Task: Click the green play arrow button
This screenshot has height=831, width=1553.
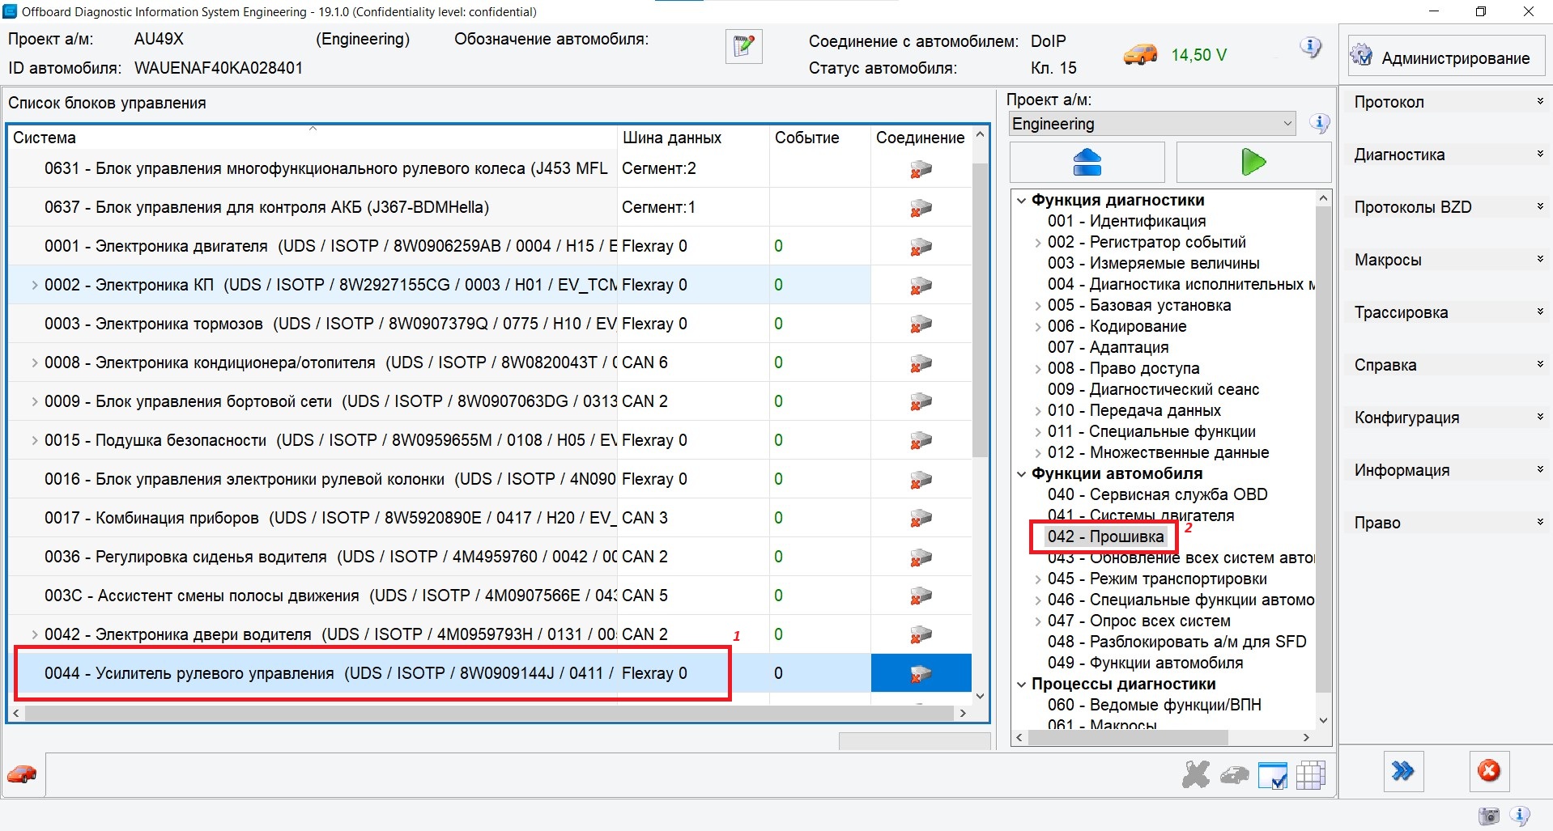Action: coord(1253,162)
